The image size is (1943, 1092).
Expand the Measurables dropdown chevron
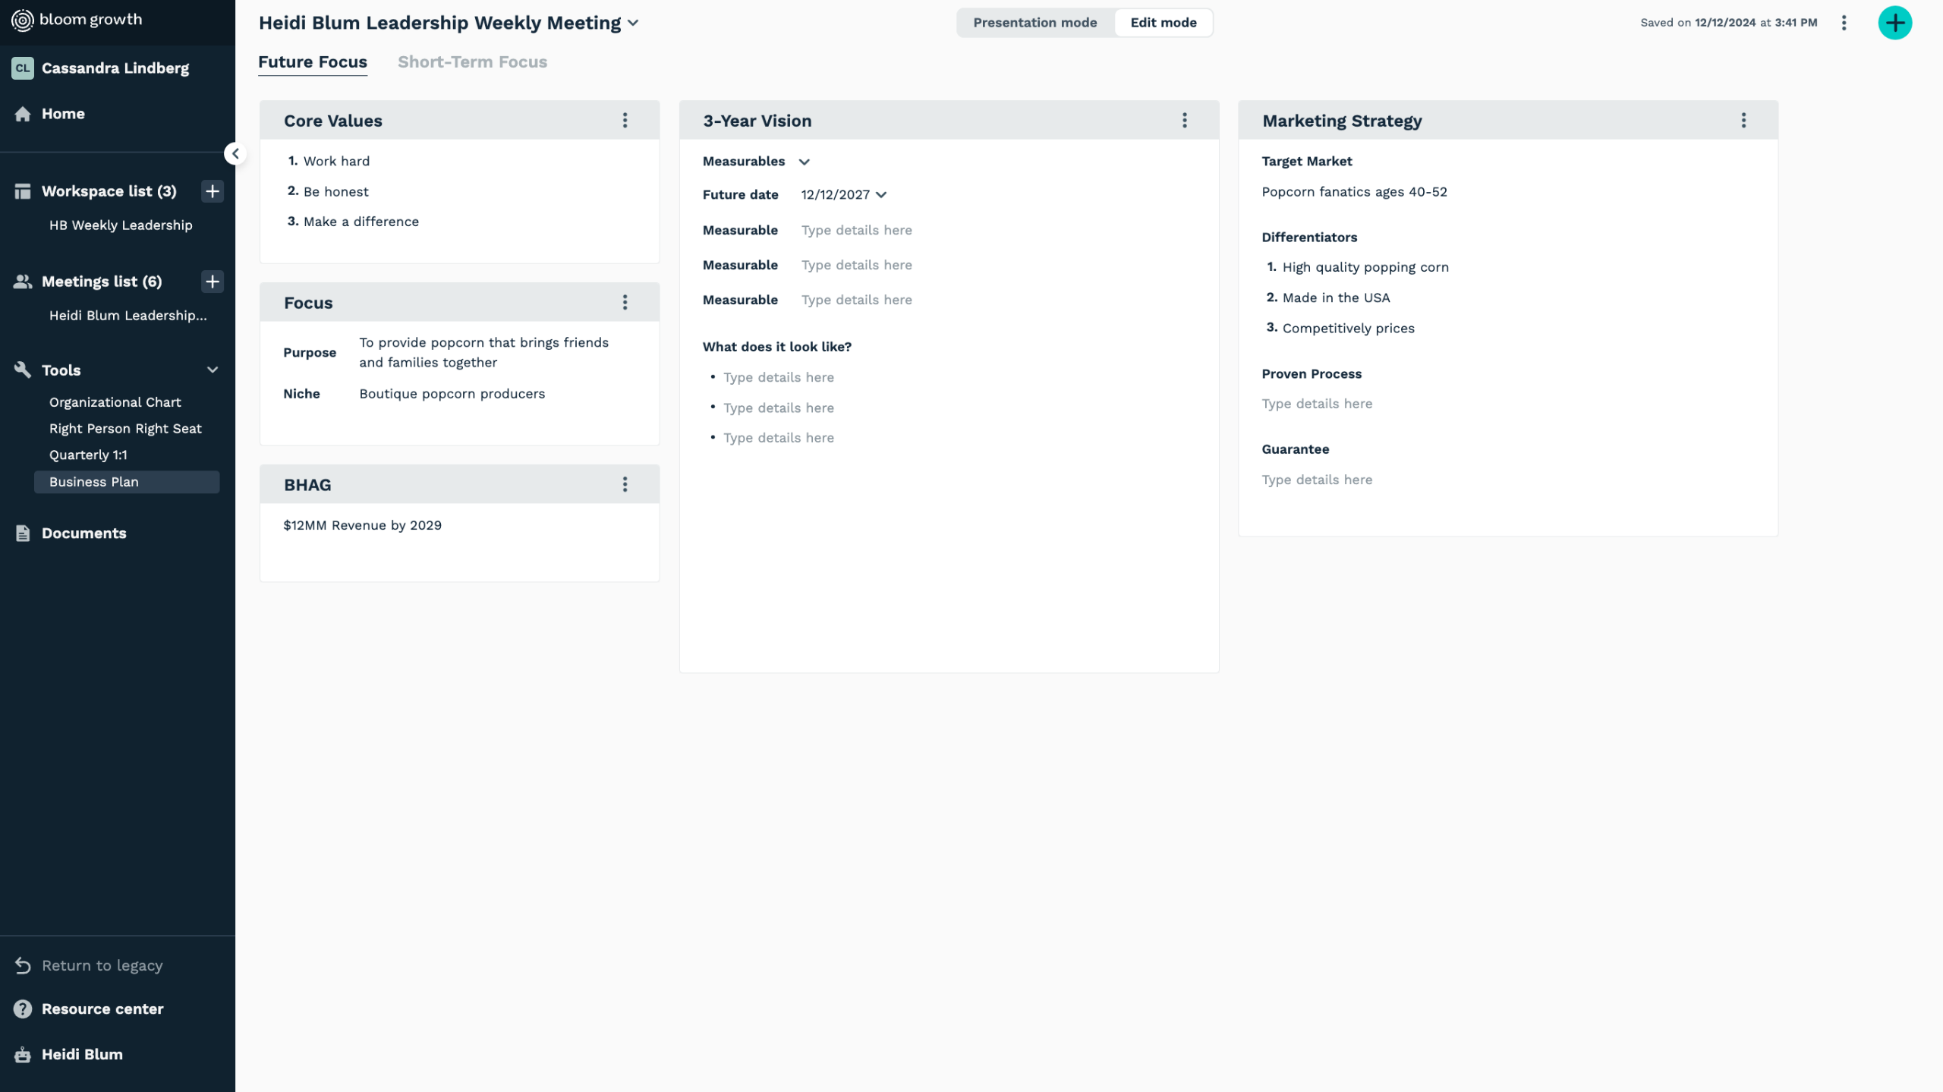804,162
